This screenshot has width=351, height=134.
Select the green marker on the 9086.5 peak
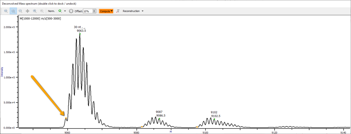(x=159, y=118)
